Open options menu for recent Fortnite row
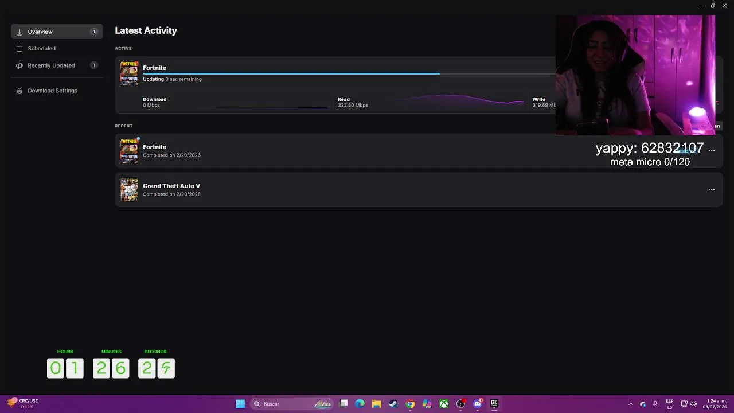 click(x=712, y=151)
